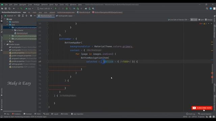Click the AVD Manager device icon
Screen dimensions: 216x121
(x=89, y=8)
